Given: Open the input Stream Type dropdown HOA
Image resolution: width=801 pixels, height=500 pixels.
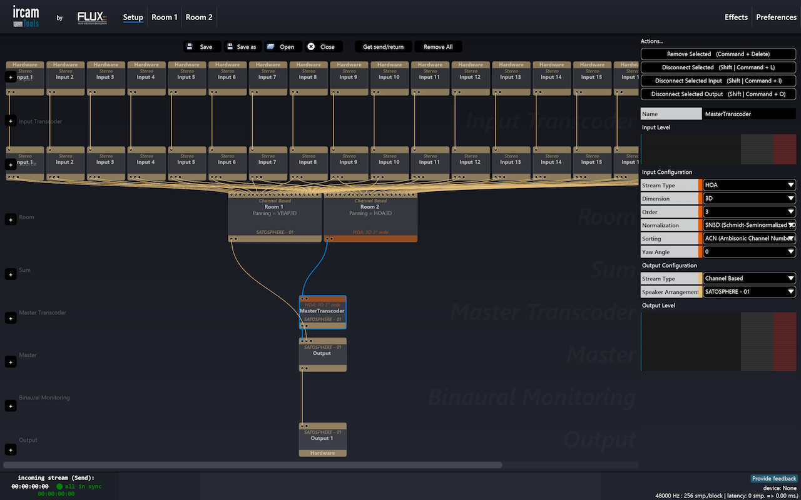Looking at the screenshot, I should tap(750, 185).
